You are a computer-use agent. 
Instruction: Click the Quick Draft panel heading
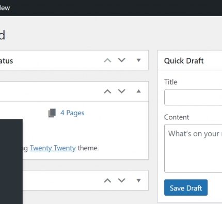pyautogui.click(x=184, y=61)
